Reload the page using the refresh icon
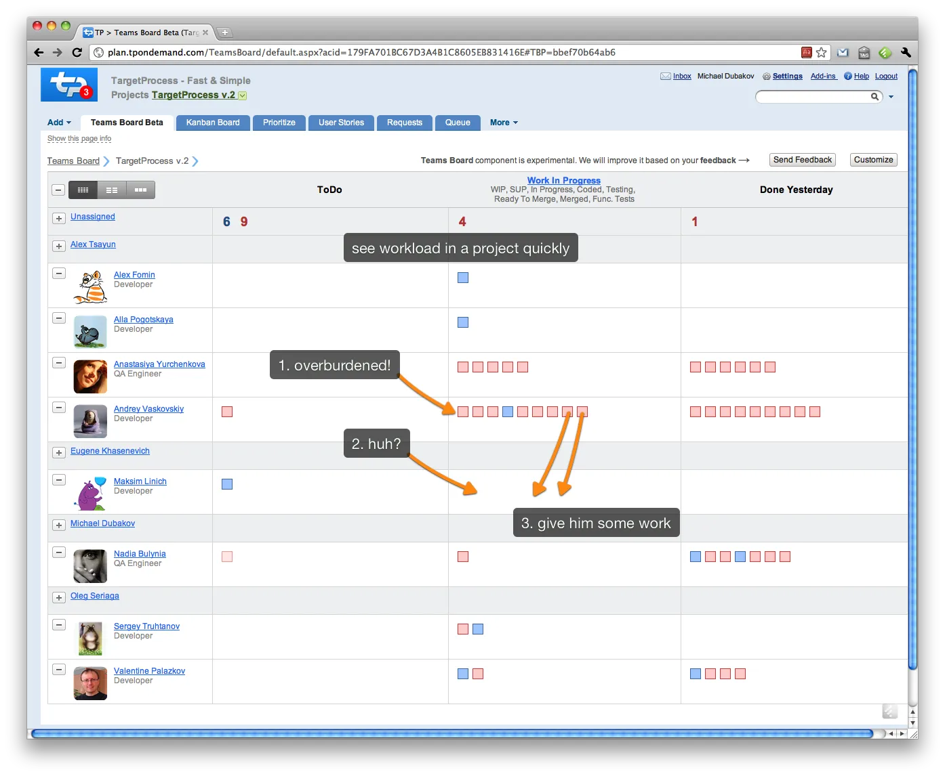This screenshot has height=776, width=945. point(77,52)
